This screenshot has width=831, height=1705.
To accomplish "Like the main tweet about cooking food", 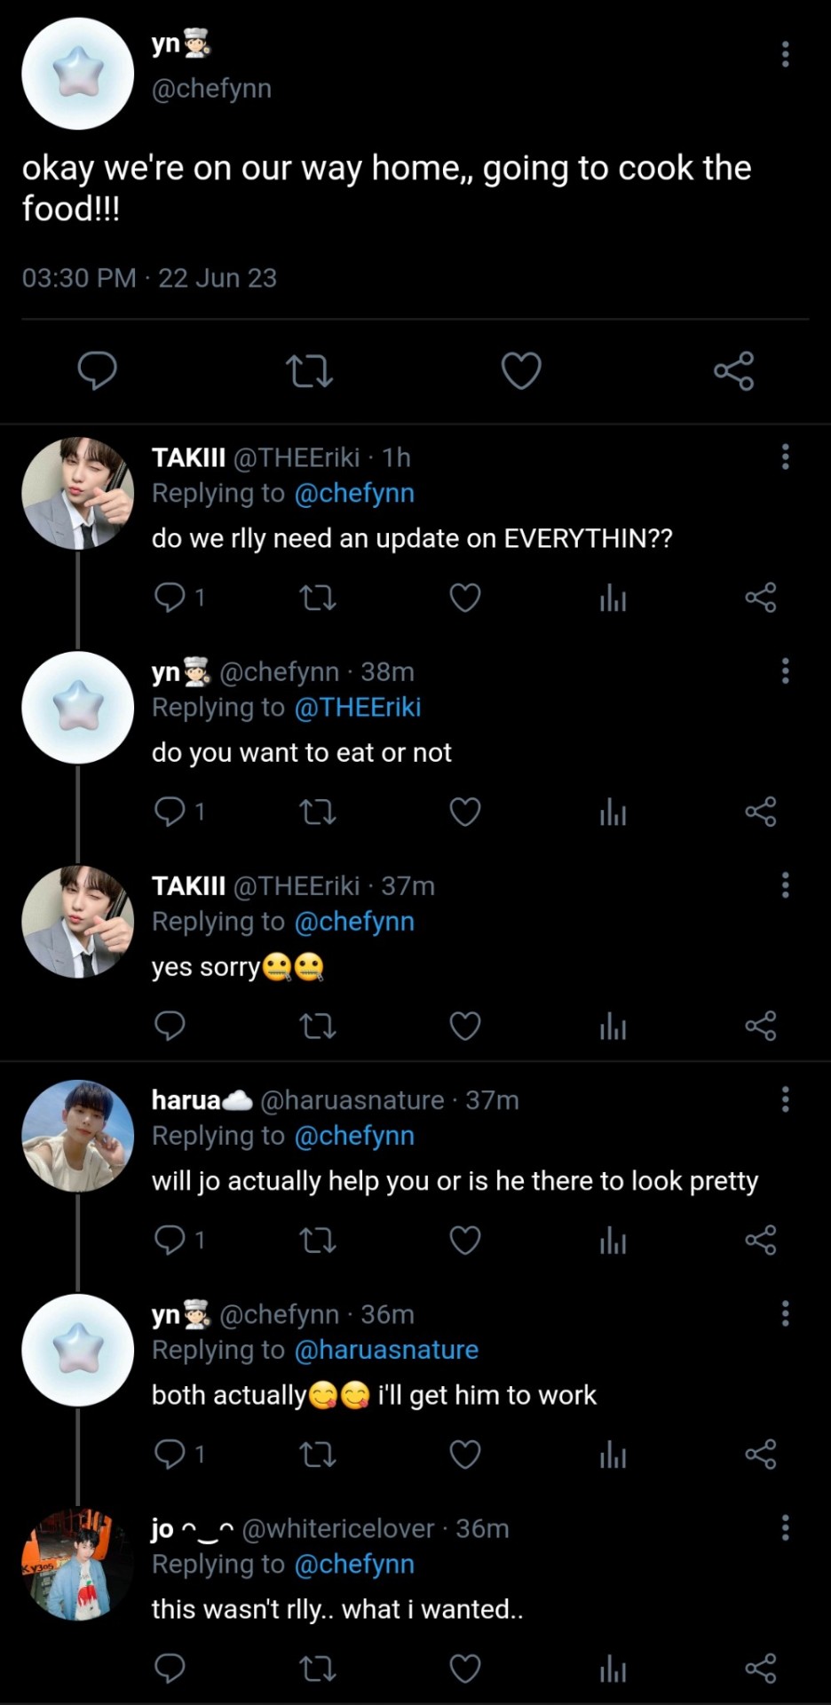I will (521, 370).
